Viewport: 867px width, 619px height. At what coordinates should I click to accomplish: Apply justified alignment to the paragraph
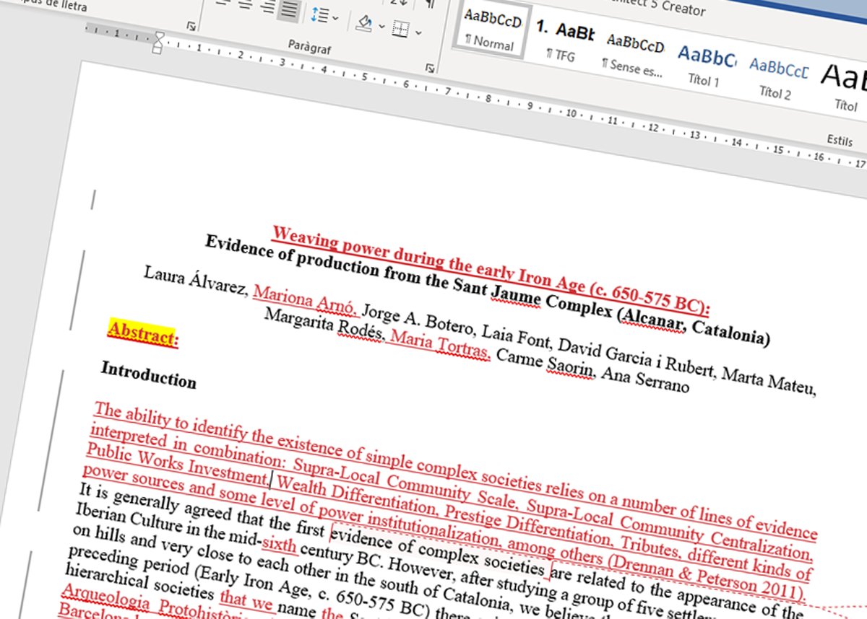point(290,9)
